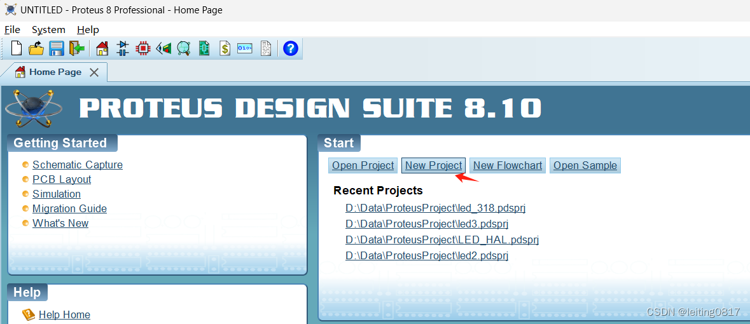Click the Open Project folder icon

coord(36,48)
